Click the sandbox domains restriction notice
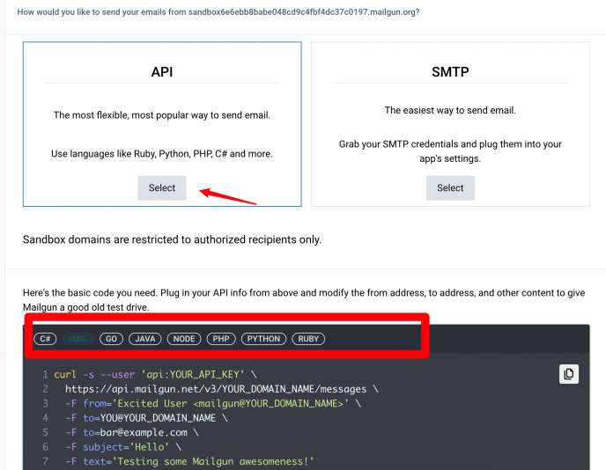Screen dimensions: 606x470 point(172,239)
